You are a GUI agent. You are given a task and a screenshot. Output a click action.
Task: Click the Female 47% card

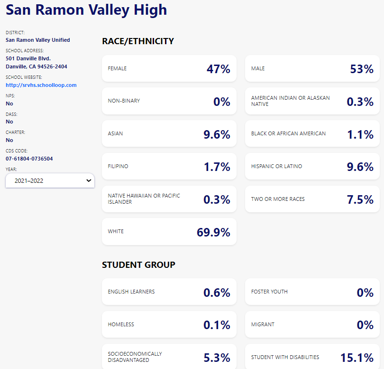tap(169, 68)
